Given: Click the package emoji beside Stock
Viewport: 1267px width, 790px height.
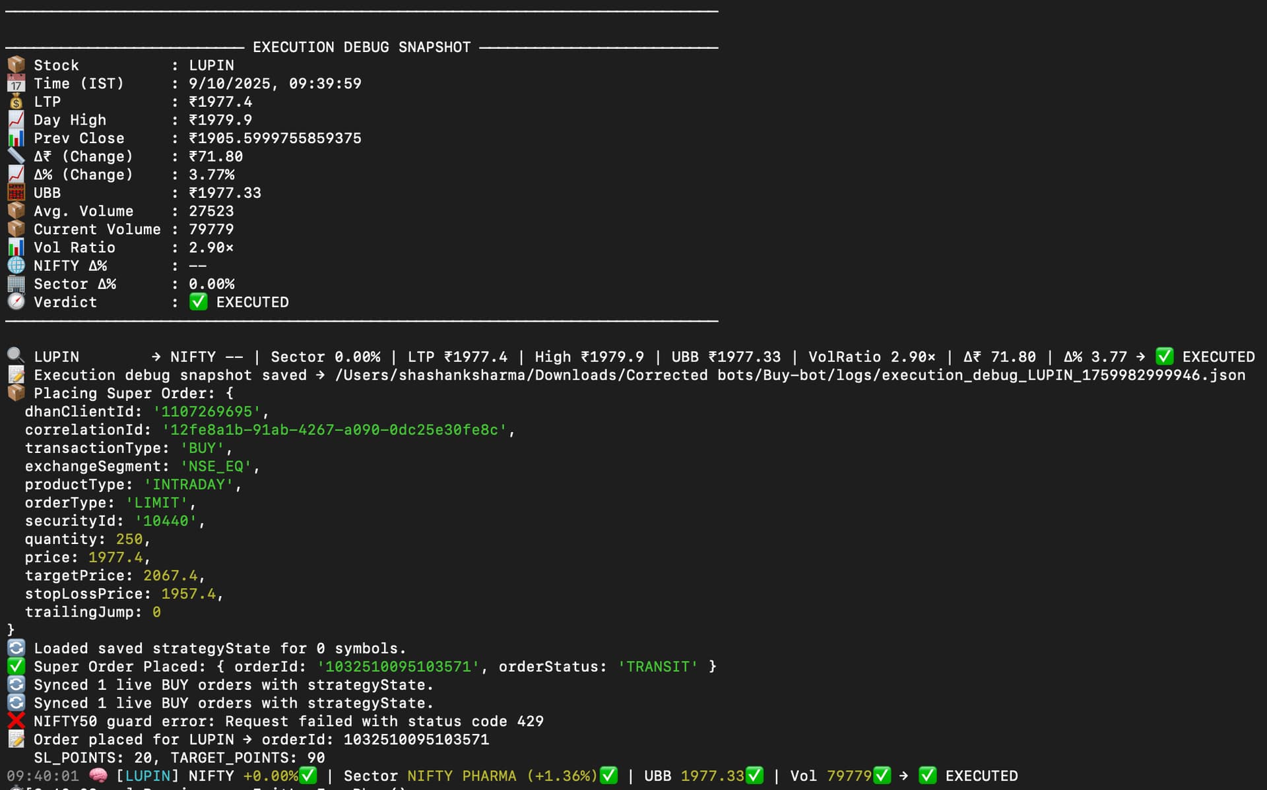Looking at the screenshot, I should pos(16,65).
